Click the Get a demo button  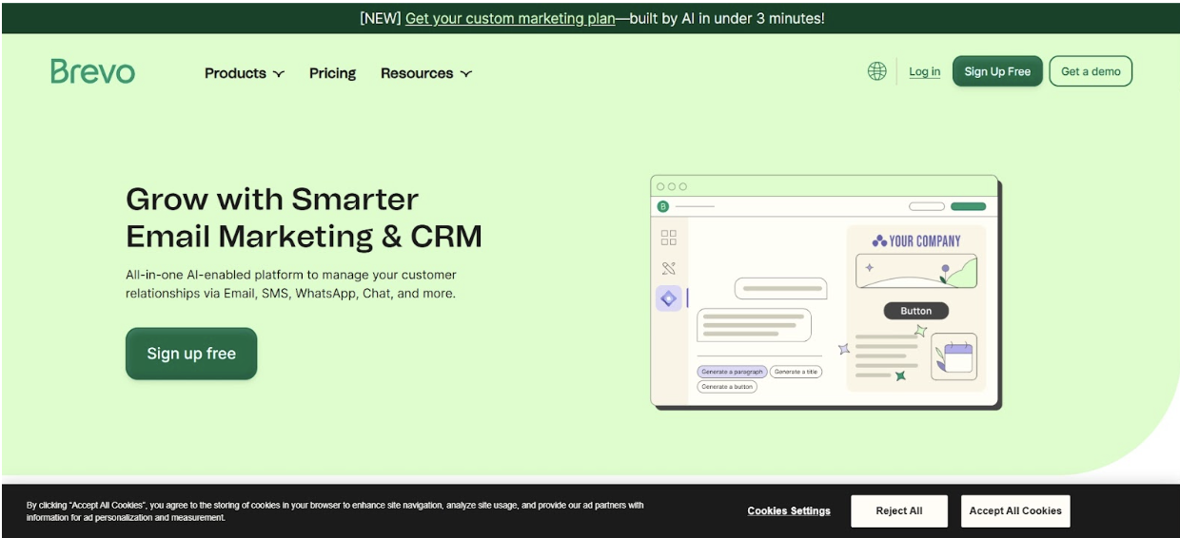[1091, 71]
